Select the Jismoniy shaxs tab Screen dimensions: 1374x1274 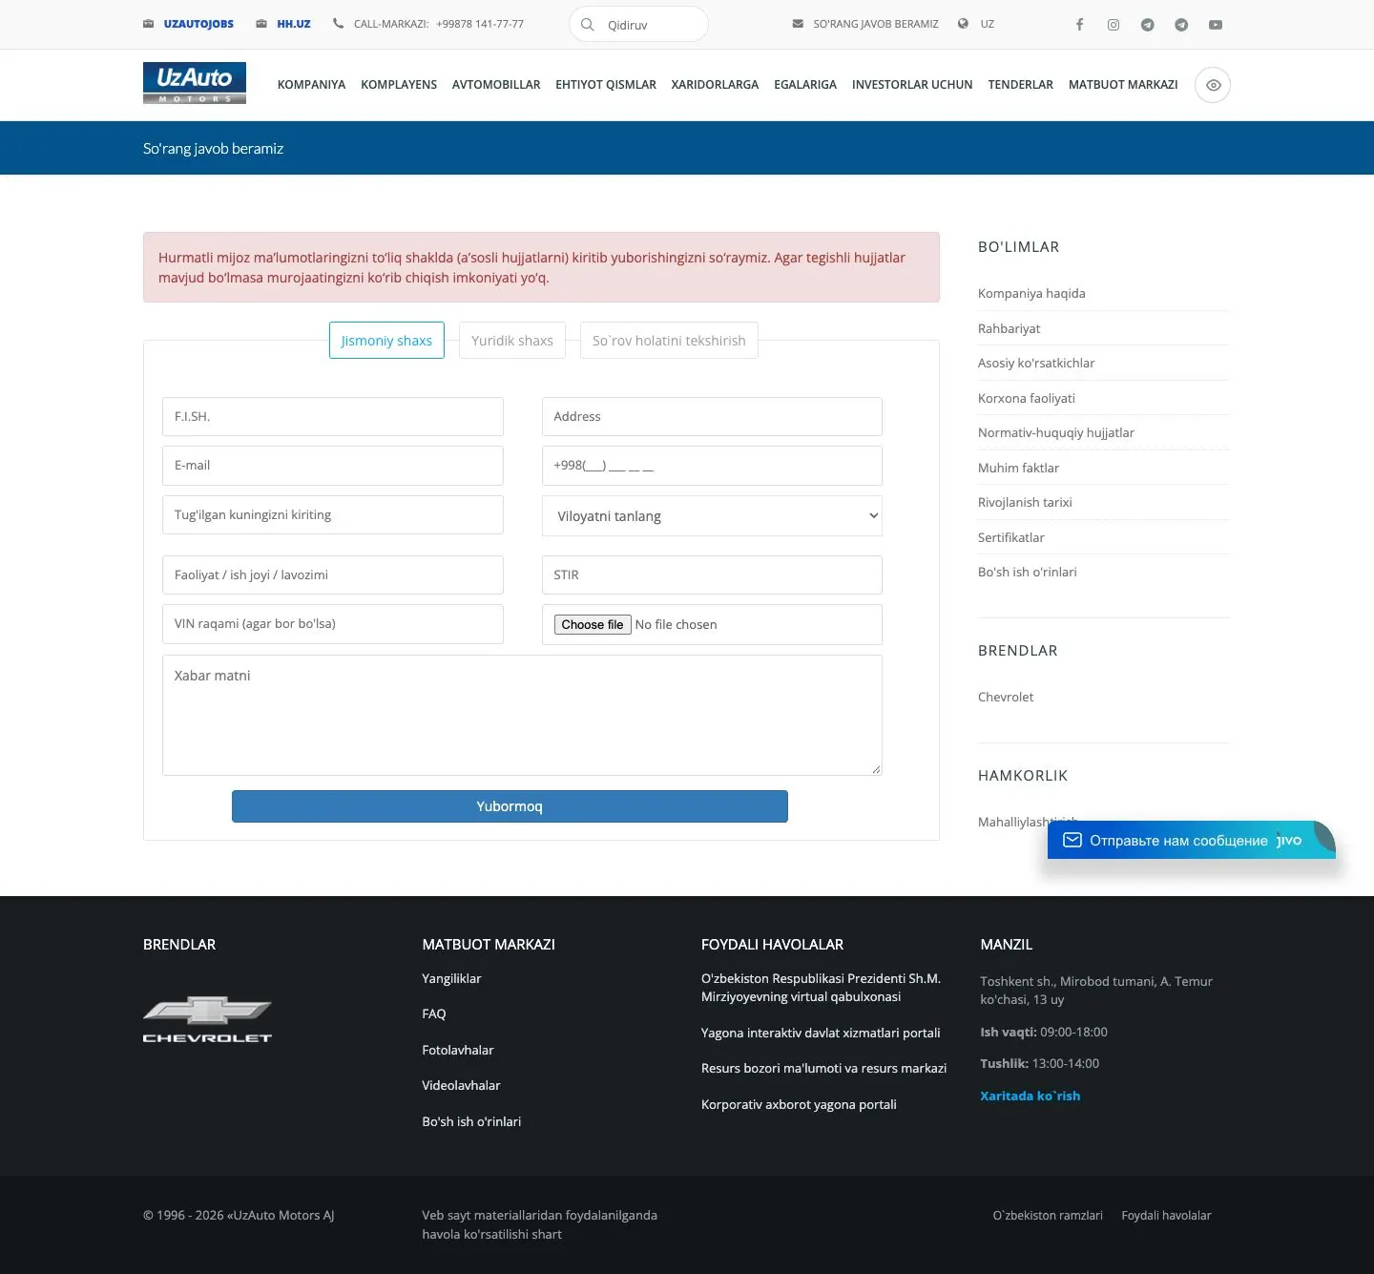click(386, 341)
